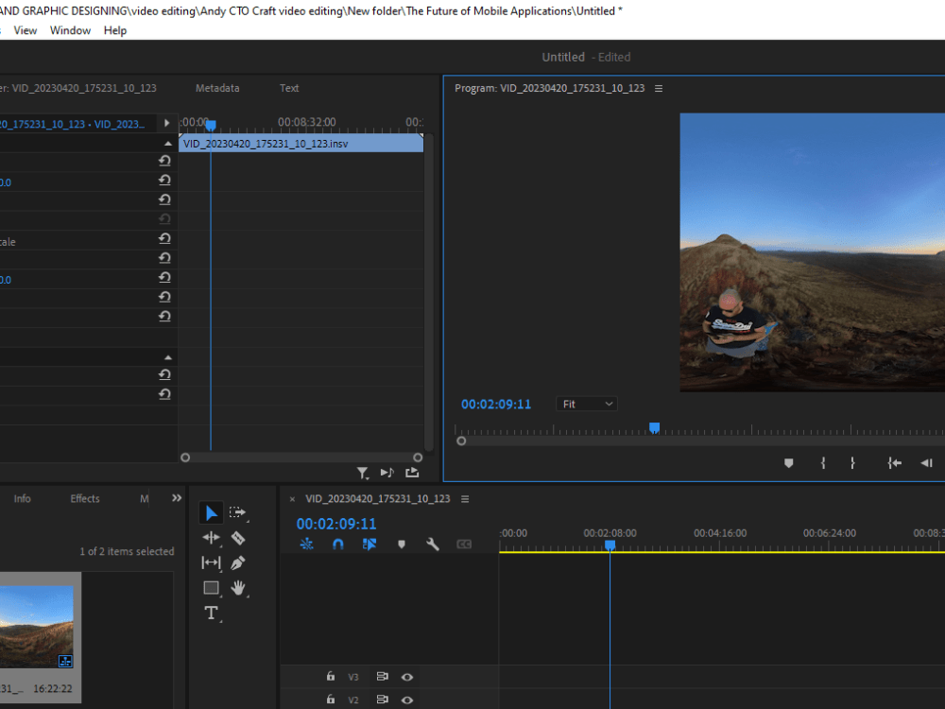Show more tabs via double chevron

coord(177,498)
